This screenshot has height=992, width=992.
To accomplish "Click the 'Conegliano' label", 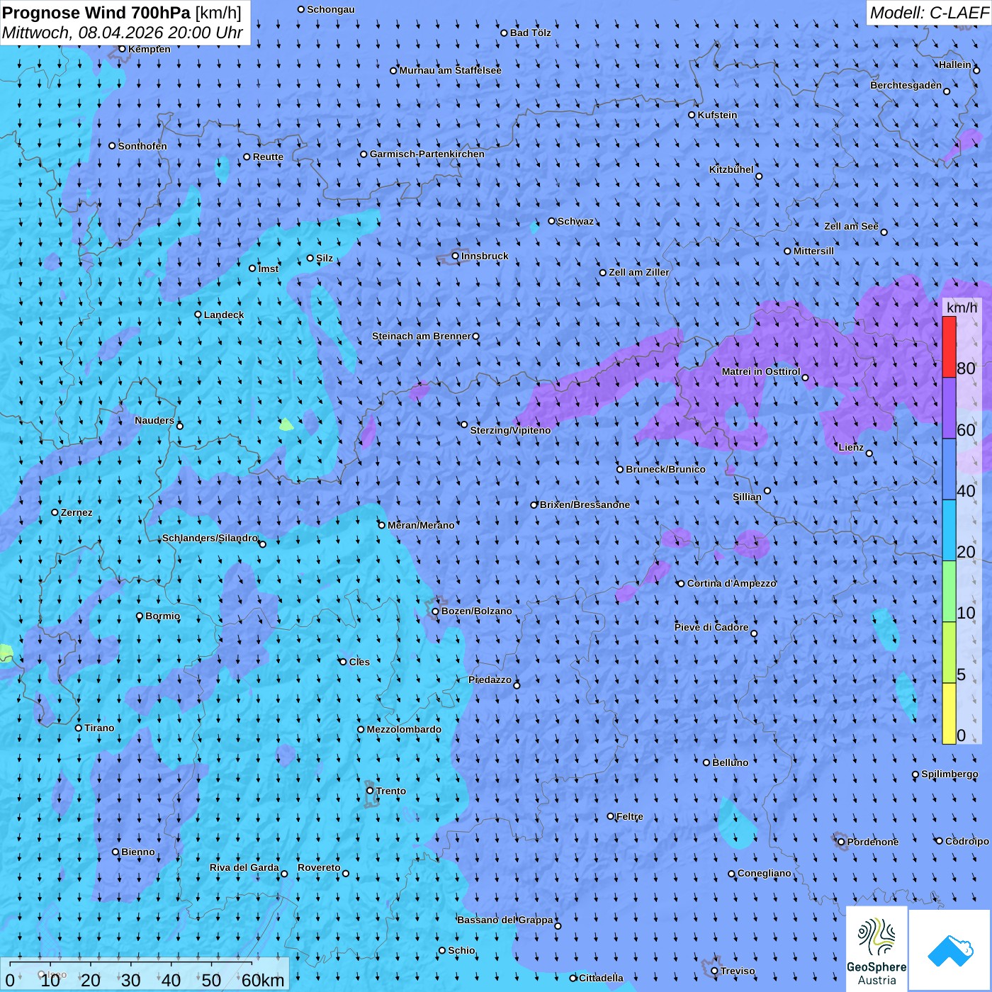I will click(x=765, y=873).
